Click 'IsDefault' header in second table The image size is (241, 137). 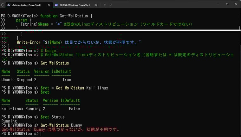pyautogui.click(x=70, y=100)
